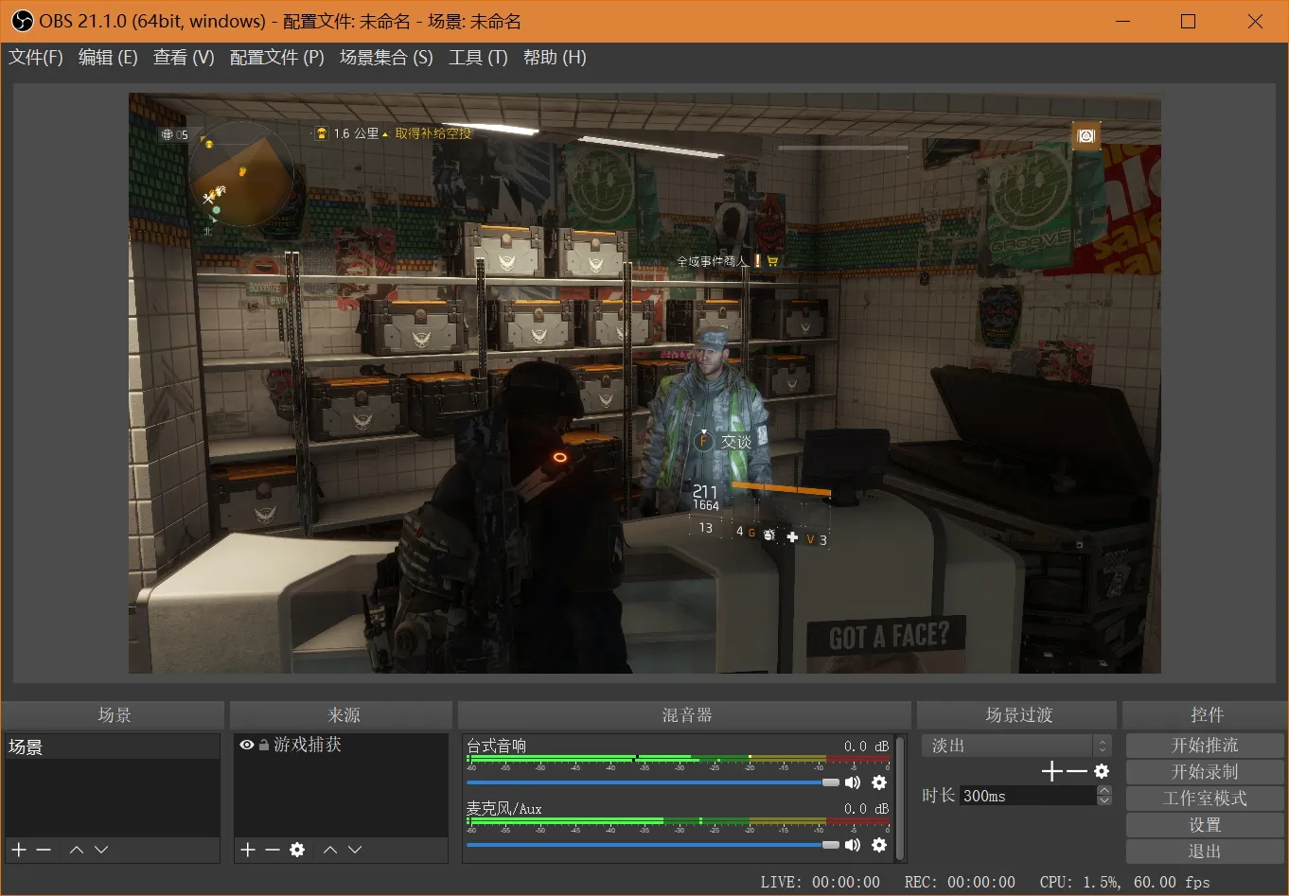Add a scene transition with plus
1289x896 pixels.
click(x=1052, y=772)
